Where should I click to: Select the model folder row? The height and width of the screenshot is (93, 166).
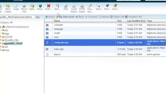coord(105,33)
